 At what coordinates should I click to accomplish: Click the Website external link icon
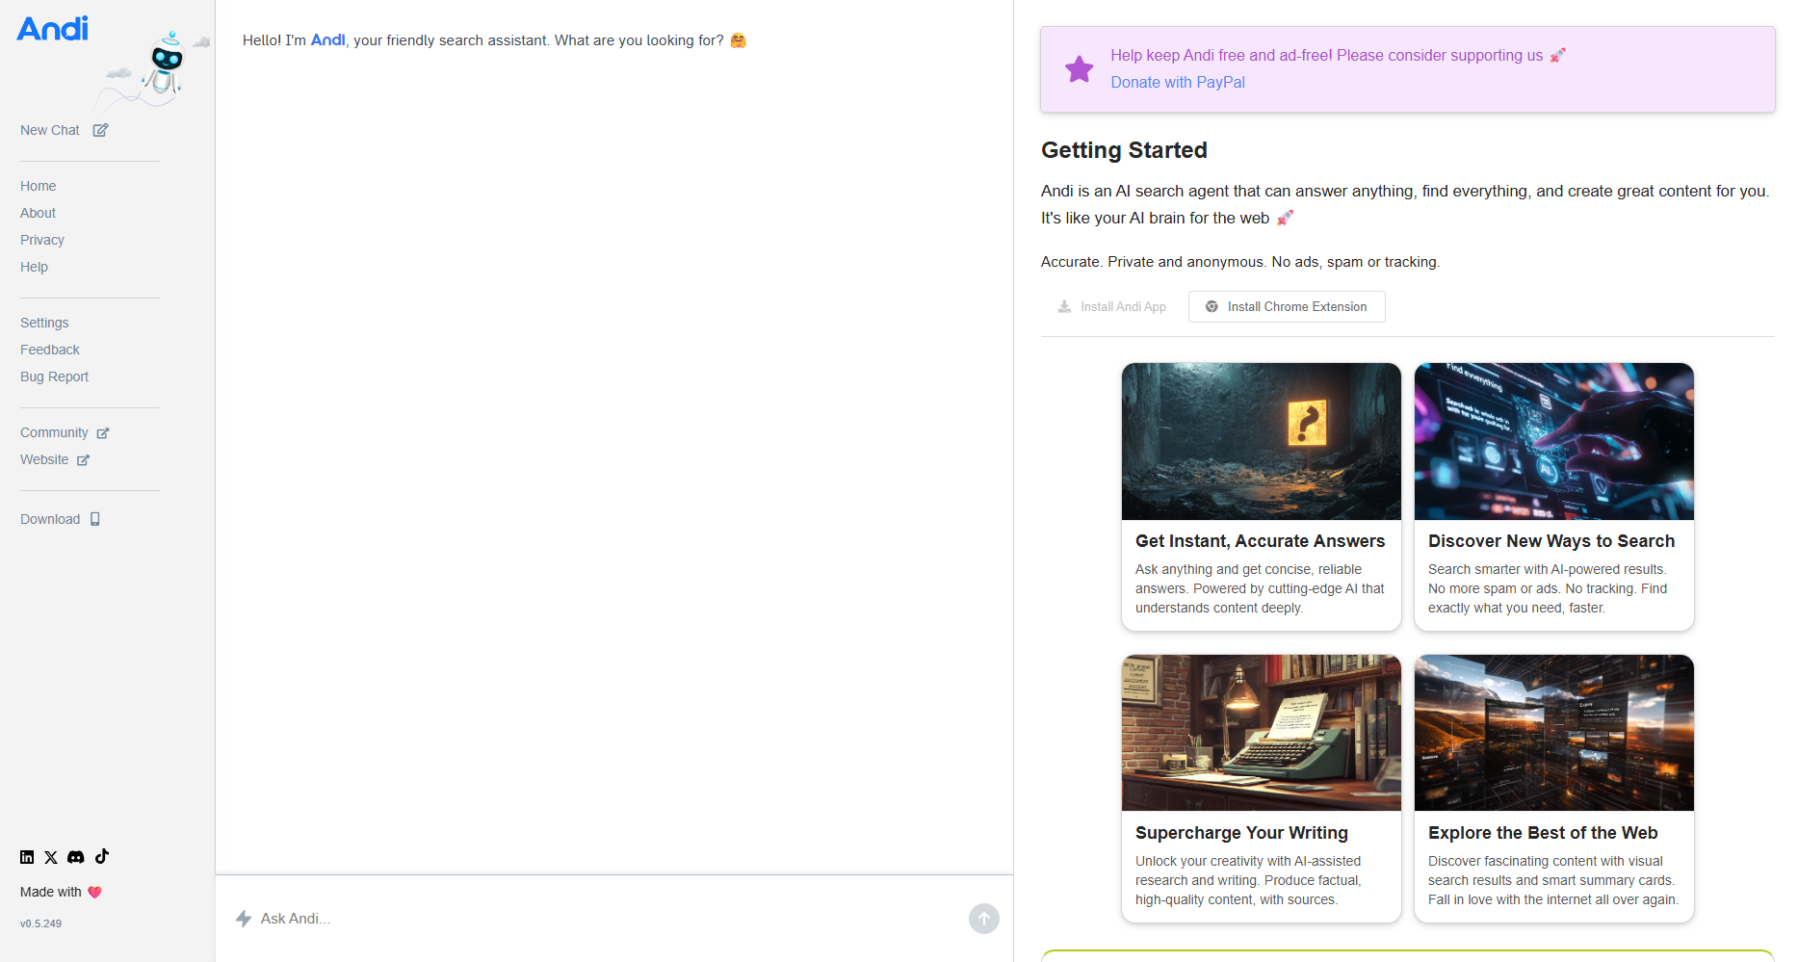(x=83, y=460)
